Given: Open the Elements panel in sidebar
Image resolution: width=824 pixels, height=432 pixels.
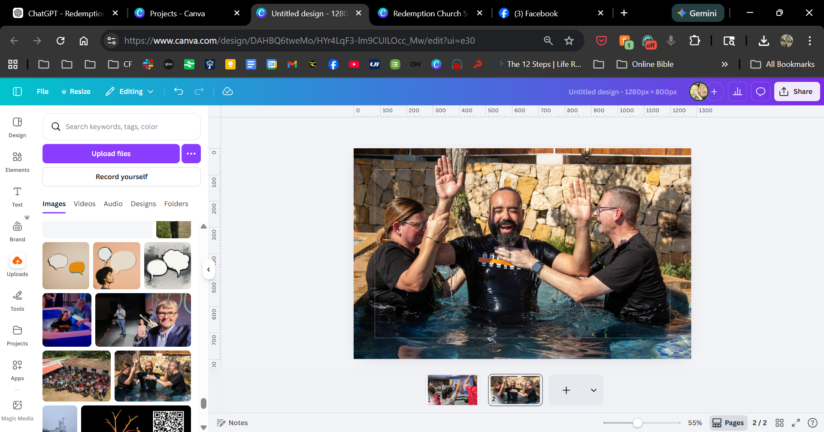Looking at the screenshot, I should point(17,162).
